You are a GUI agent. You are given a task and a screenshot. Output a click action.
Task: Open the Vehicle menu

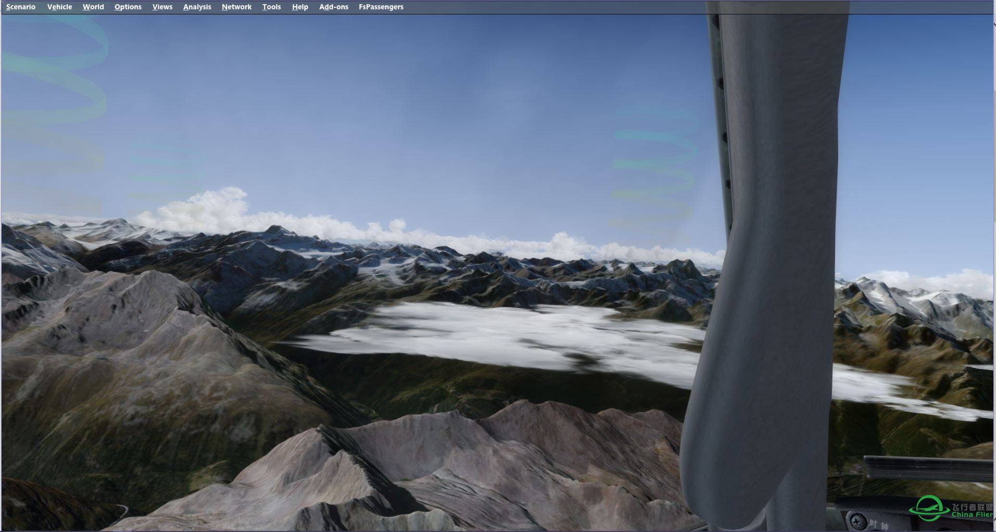[59, 7]
